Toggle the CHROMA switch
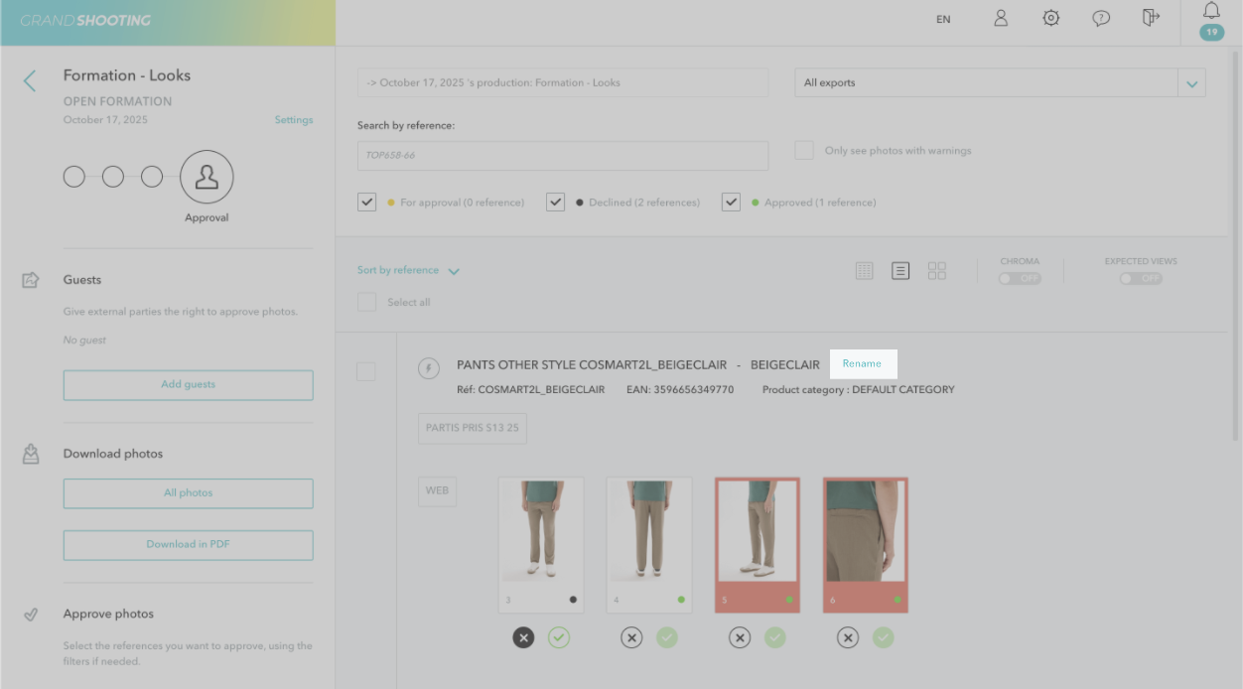Viewport: 1243px width, 689px height. [1020, 279]
